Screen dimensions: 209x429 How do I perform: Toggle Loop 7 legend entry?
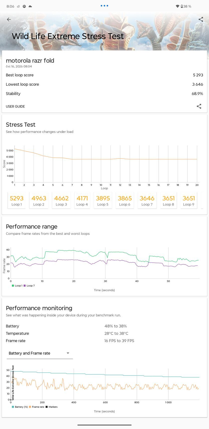tap(29, 285)
